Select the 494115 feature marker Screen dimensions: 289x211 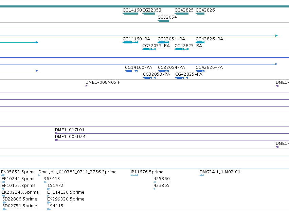coord(49,209)
